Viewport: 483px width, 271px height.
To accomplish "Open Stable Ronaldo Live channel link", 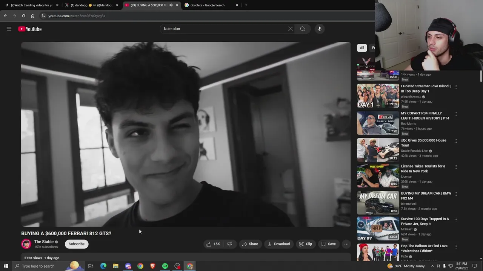I will tap(414, 151).
